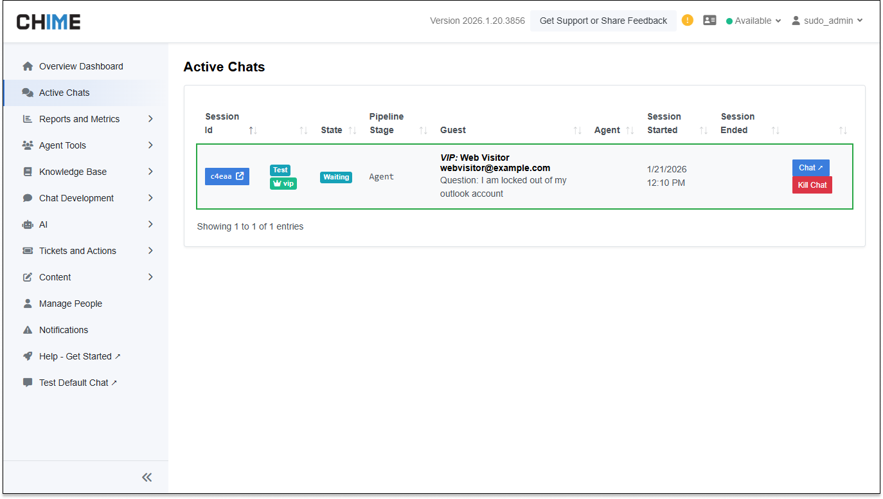This screenshot has width=883, height=499.
Task: Click the Notifications warning triangle icon
Action: (28, 330)
